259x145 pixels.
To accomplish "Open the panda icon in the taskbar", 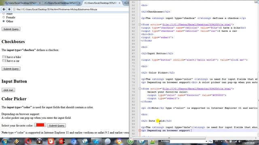I will coord(39,141).
